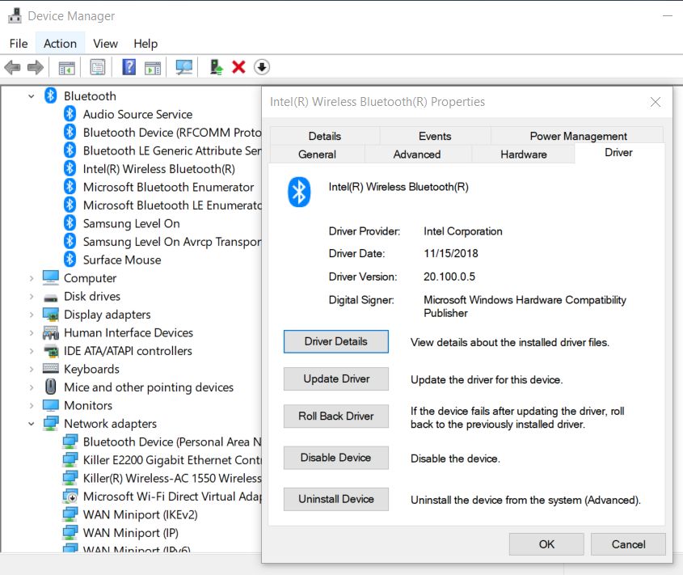Open the Action menu
683x575 pixels.
pyautogui.click(x=60, y=44)
